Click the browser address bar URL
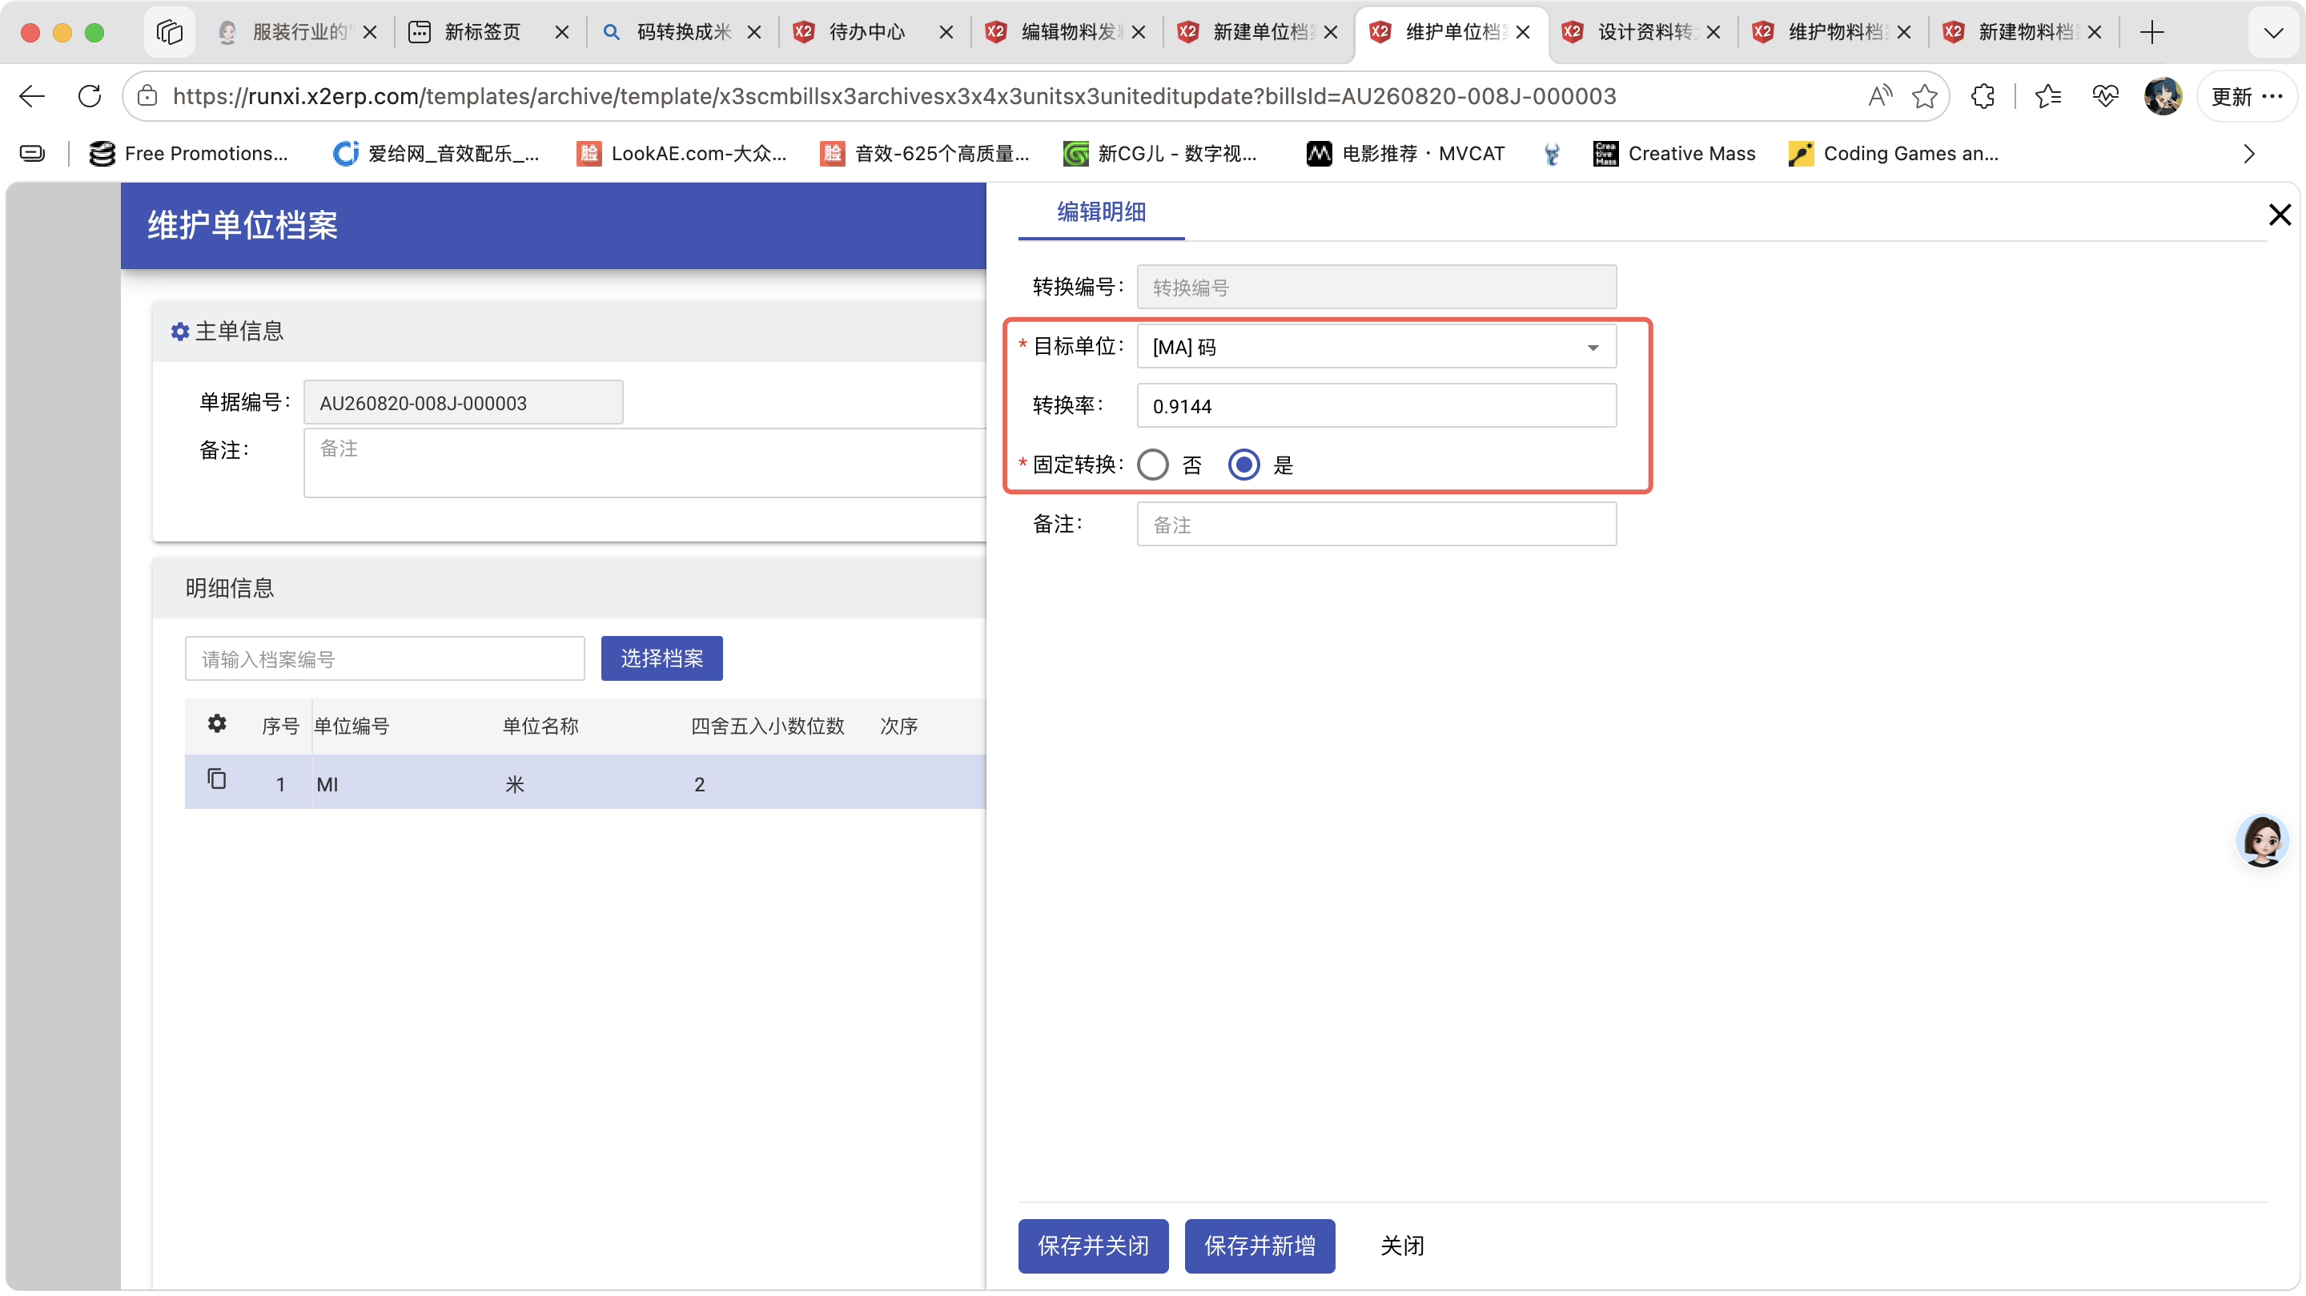This screenshot has width=2306, height=1296. tap(894, 96)
